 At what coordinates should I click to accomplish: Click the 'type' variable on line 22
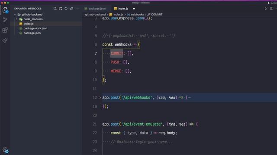point(132,133)
